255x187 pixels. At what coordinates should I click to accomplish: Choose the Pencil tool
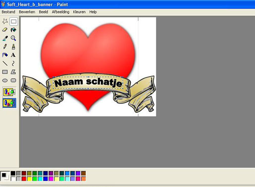(x=5, y=47)
